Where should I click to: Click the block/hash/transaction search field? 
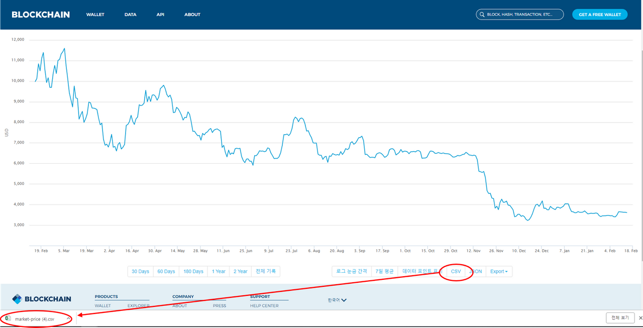point(522,15)
